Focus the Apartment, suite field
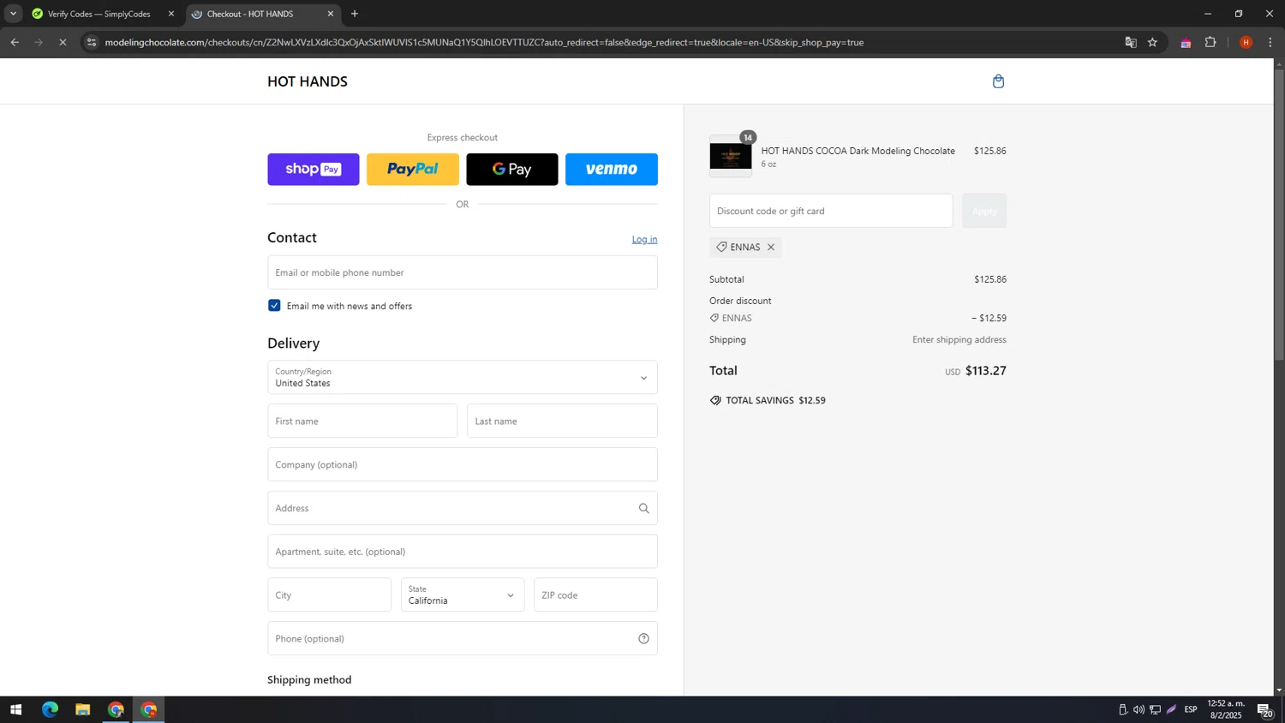Viewport: 1285px width, 723px height. [463, 552]
